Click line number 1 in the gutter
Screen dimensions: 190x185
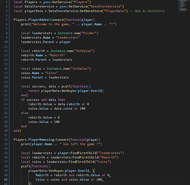click(x=7, y=2)
